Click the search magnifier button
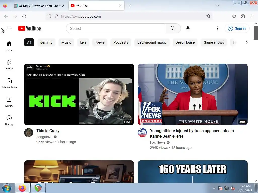Screen dimensions: 258x193 click(x=173, y=28)
